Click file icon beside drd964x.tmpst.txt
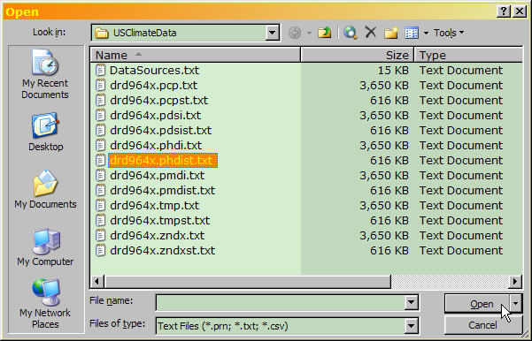Screen dimensions: 532x341 coord(100,220)
